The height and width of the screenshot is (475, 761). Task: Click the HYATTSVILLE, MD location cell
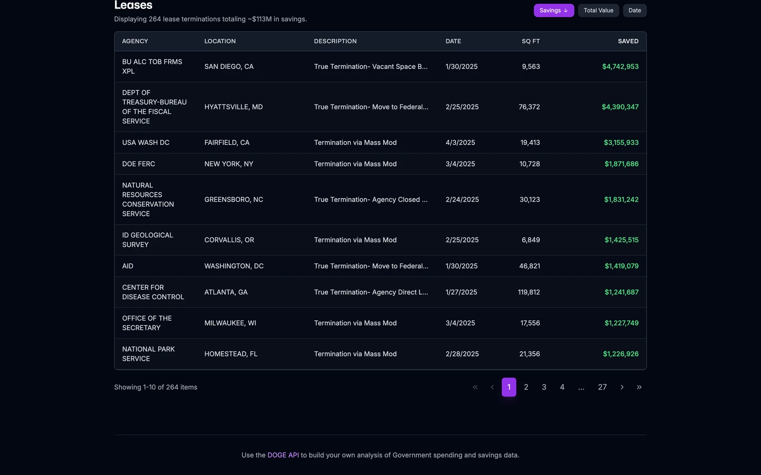[x=234, y=107]
